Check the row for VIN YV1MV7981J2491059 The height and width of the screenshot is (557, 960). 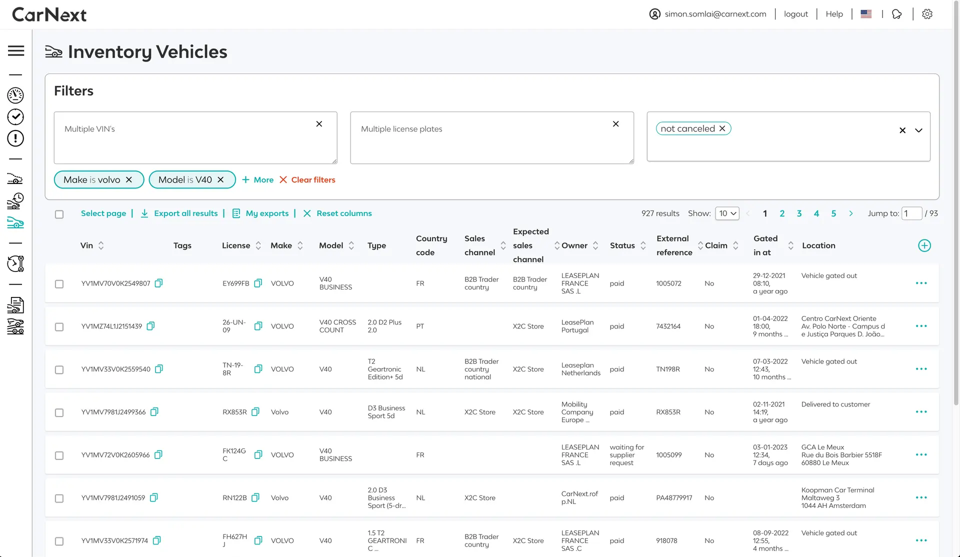tap(59, 498)
